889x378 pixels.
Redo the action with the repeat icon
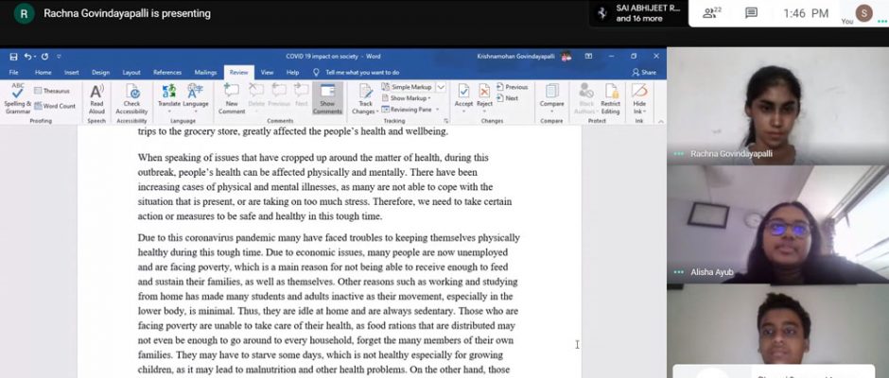[44, 56]
